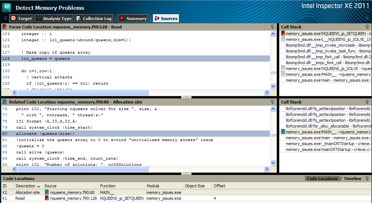The width and height of the screenshot is (372, 203).
Task: Select L__NQUEENS_ip_SOLVE_15 call stack frame
Action: coord(326,39)
